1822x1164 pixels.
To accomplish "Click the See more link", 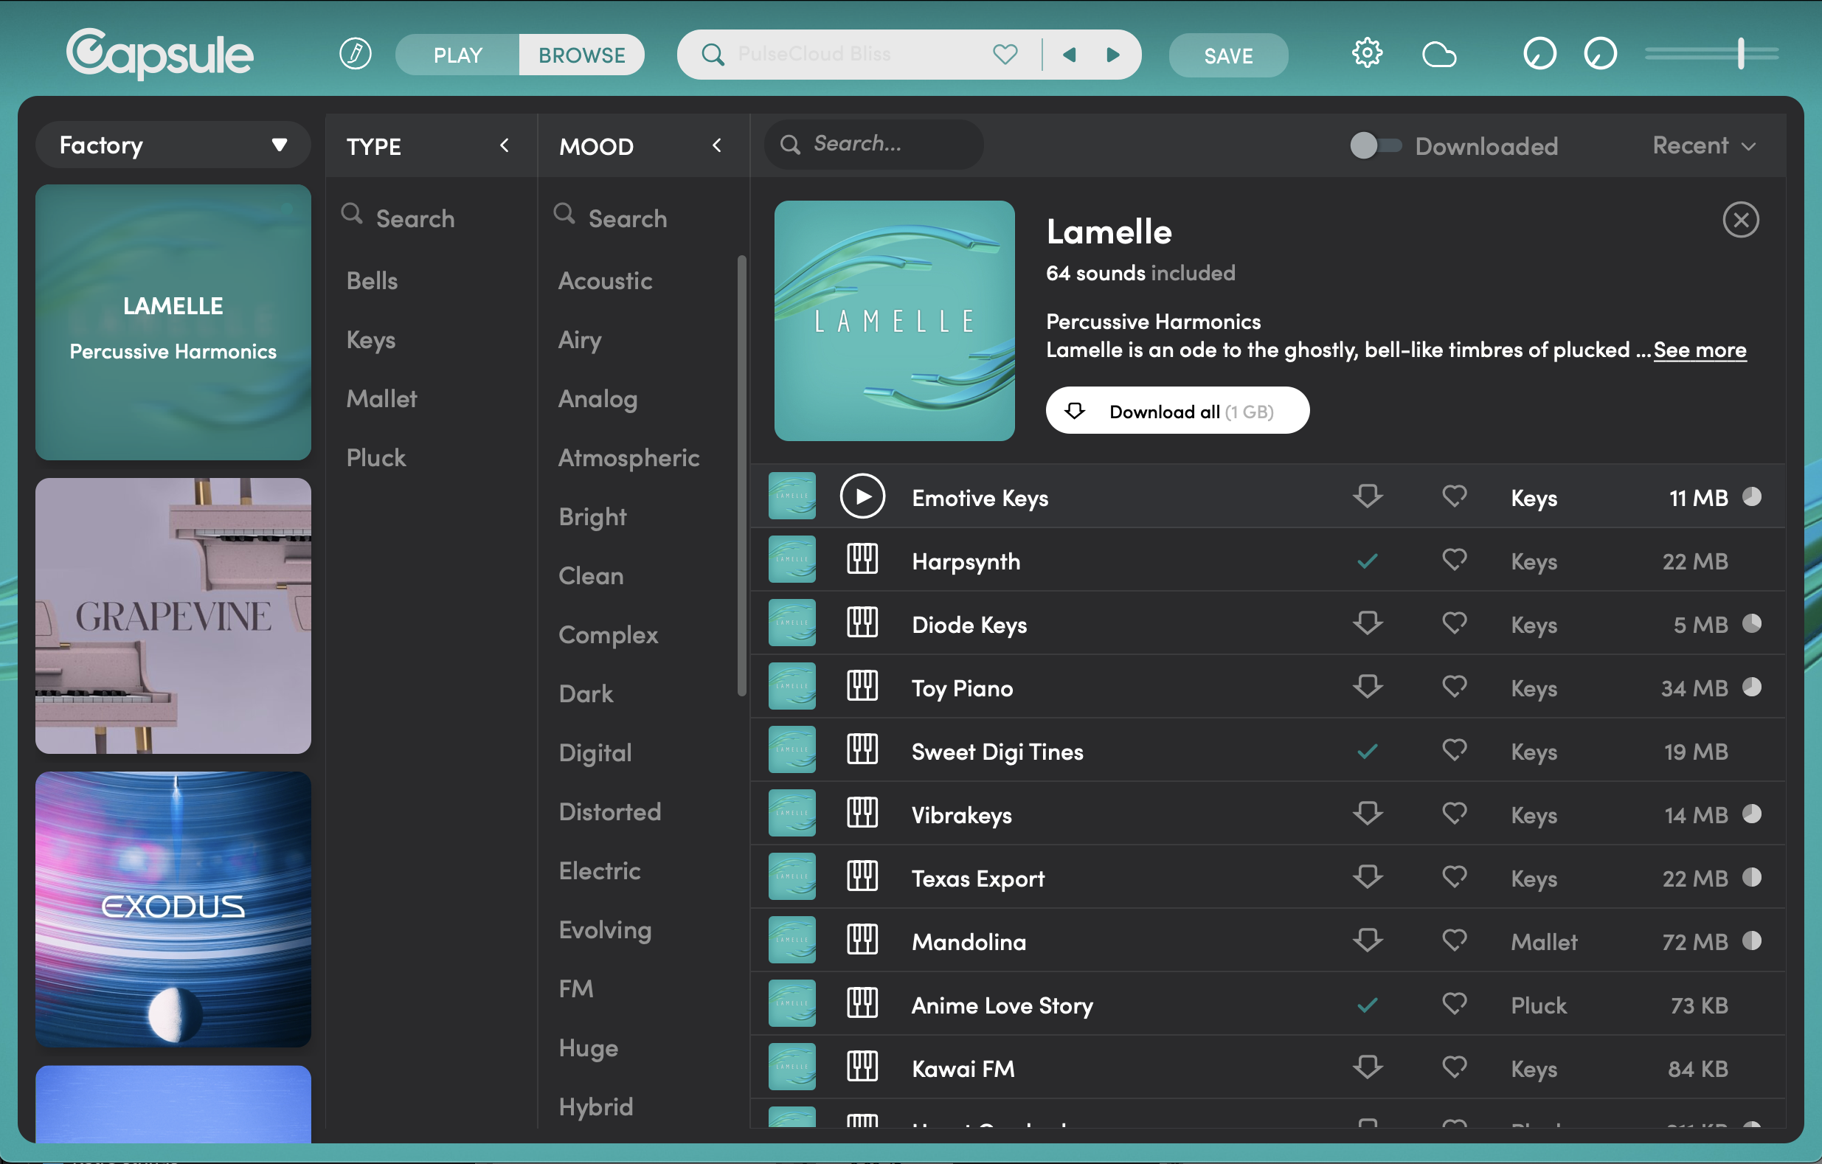I will point(1700,350).
